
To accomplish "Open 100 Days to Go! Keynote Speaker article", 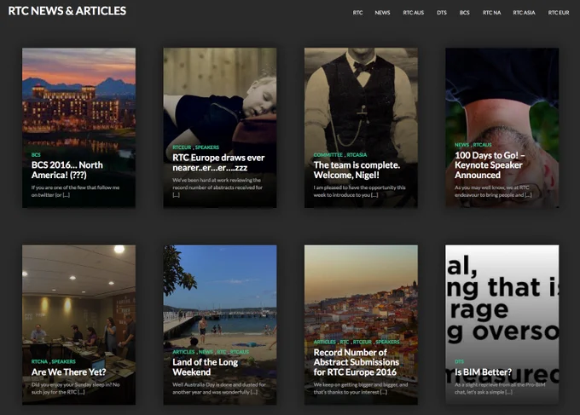I will coord(490,165).
